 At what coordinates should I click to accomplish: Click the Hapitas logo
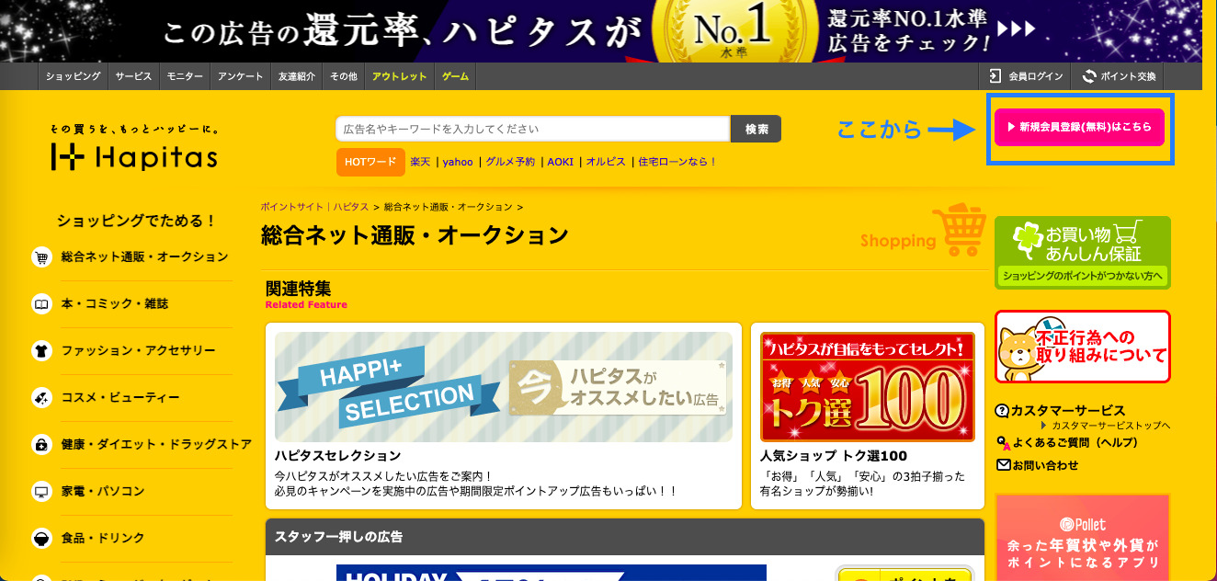point(134,148)
